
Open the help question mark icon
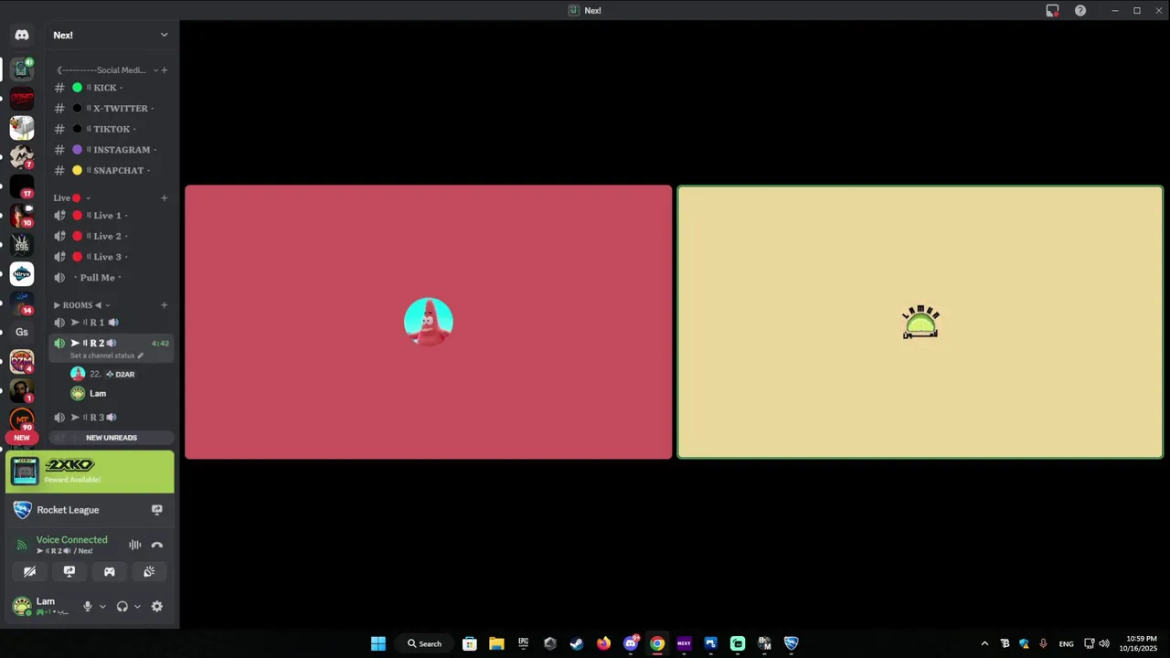tap(1080, 10)
